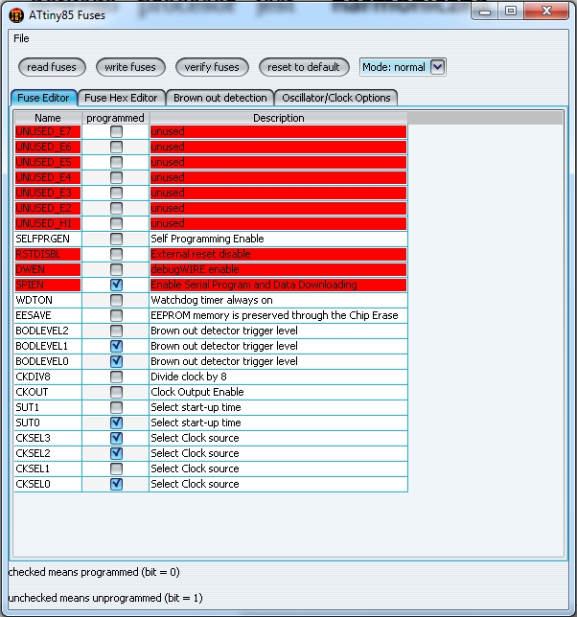Enable the CKDIV8 checkbox
Image resolution: width=577 pixels, height=617 pixels.
pyautogui.click(x=116, y=377)
